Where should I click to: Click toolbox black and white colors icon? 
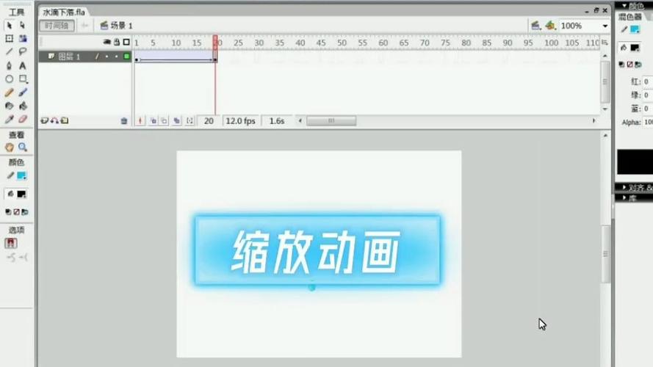(x=8, y=212)
